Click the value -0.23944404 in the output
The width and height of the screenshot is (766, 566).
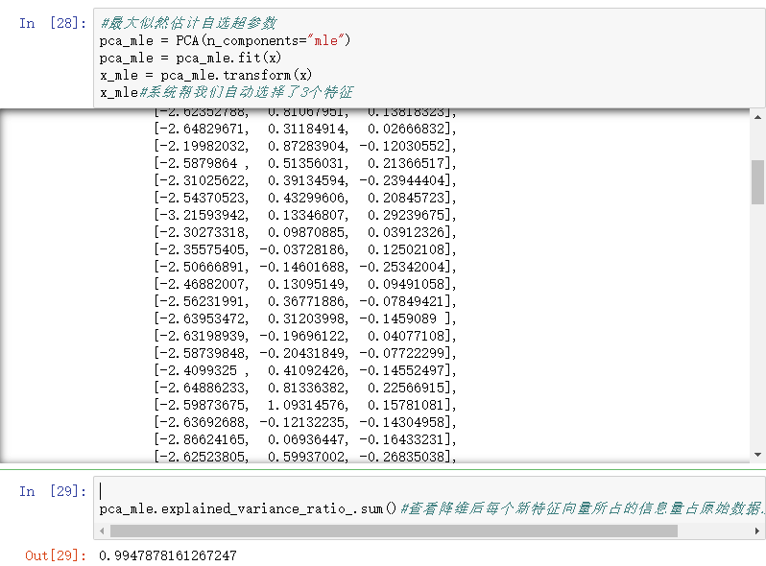coord(401,180)
